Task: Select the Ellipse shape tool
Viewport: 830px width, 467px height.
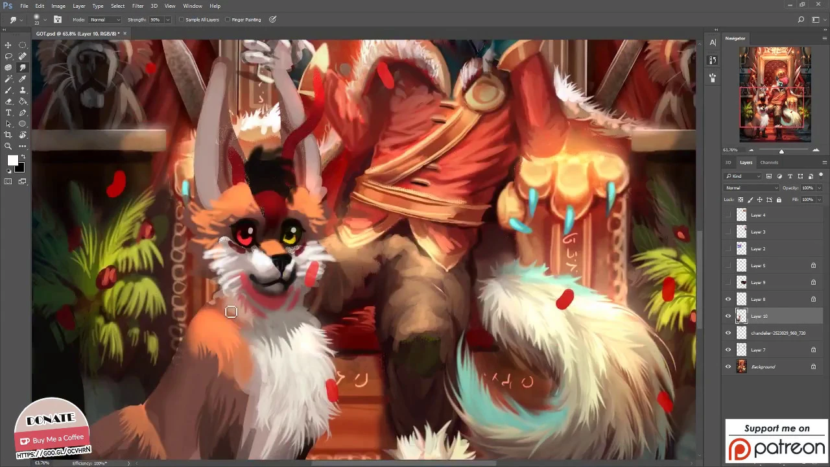Action: (x=23, y=124)
